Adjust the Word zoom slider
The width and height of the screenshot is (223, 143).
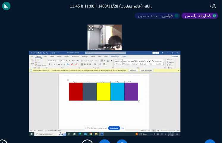[x=168, y=130]
